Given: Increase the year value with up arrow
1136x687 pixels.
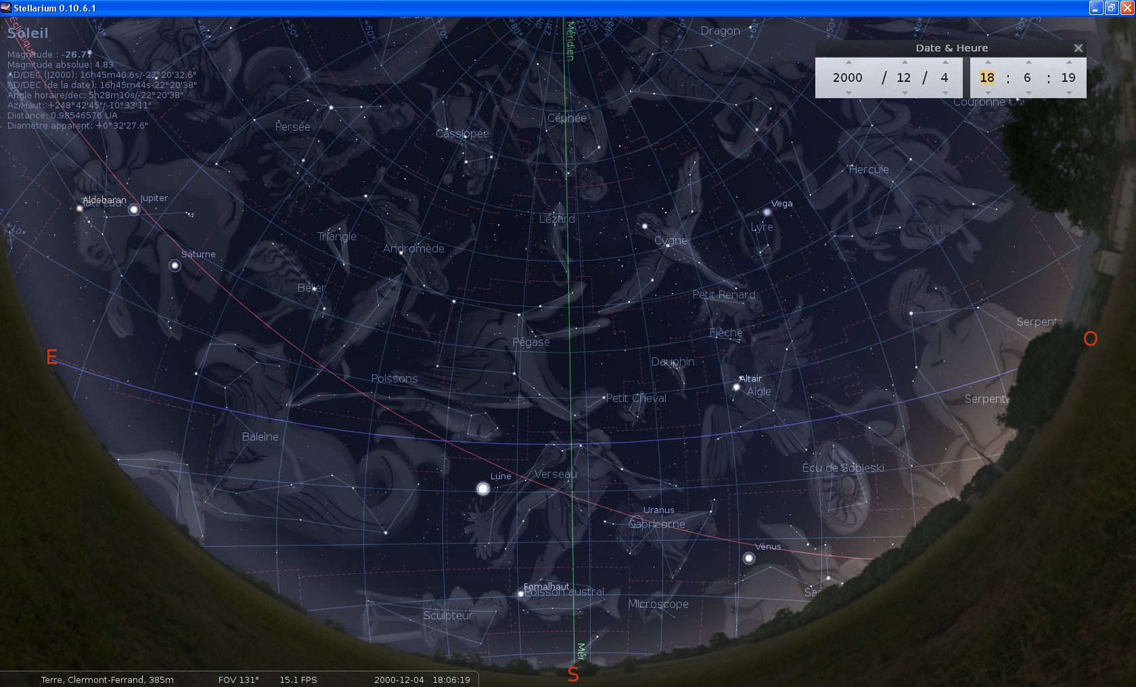Looking at the screenshot, I should (848, 62).
